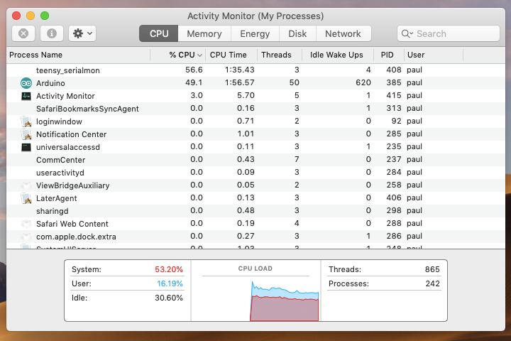Image resolution: width=511 pixels, height=341 pixels.
Task: Select the teensy_serialmon process row
Action: [255, 70]
